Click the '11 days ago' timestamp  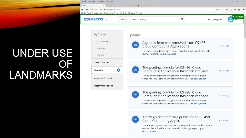click(224, 71)
